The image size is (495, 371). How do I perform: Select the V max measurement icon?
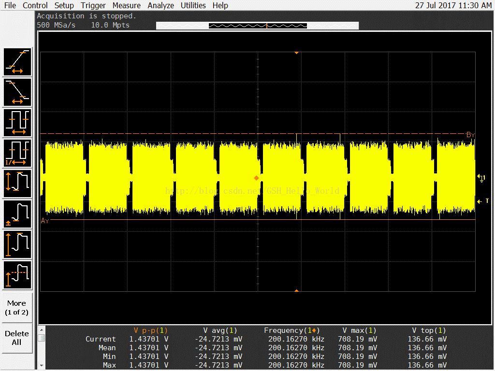pos(17,244)
